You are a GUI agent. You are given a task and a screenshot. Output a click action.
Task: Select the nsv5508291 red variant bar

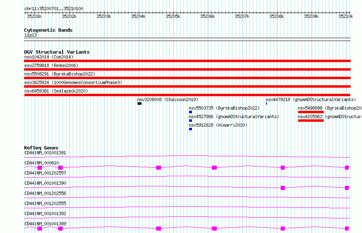click(x=187, y=78)
